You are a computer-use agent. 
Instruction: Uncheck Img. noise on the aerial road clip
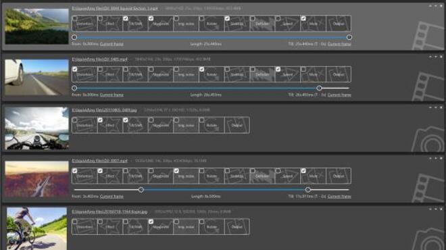(176, 171)
